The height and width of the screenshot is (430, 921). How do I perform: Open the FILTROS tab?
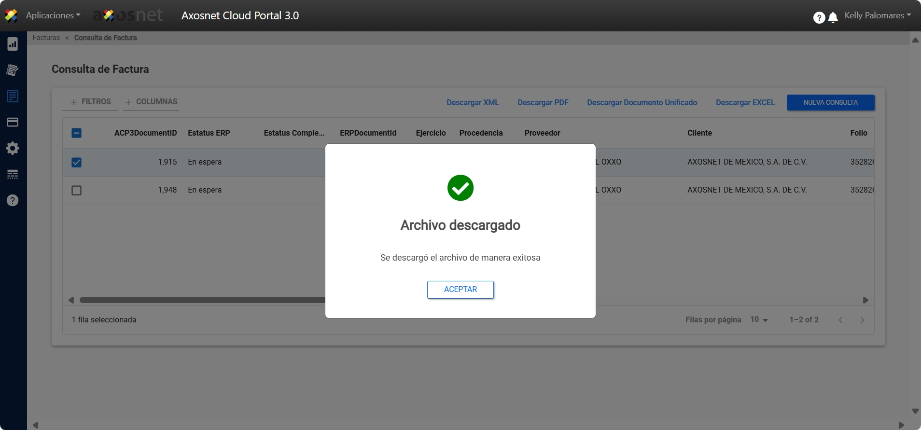click(x=90, y=102)
